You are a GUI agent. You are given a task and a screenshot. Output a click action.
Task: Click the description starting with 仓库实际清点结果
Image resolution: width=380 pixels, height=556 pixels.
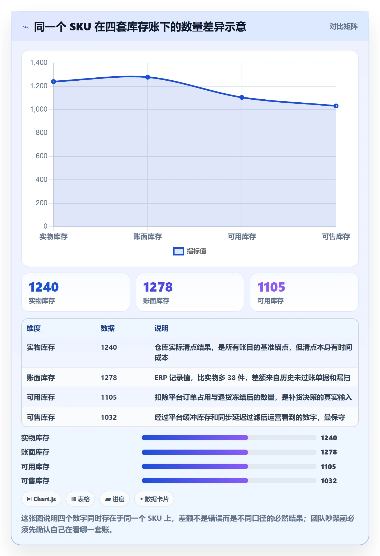coord(254,352)
